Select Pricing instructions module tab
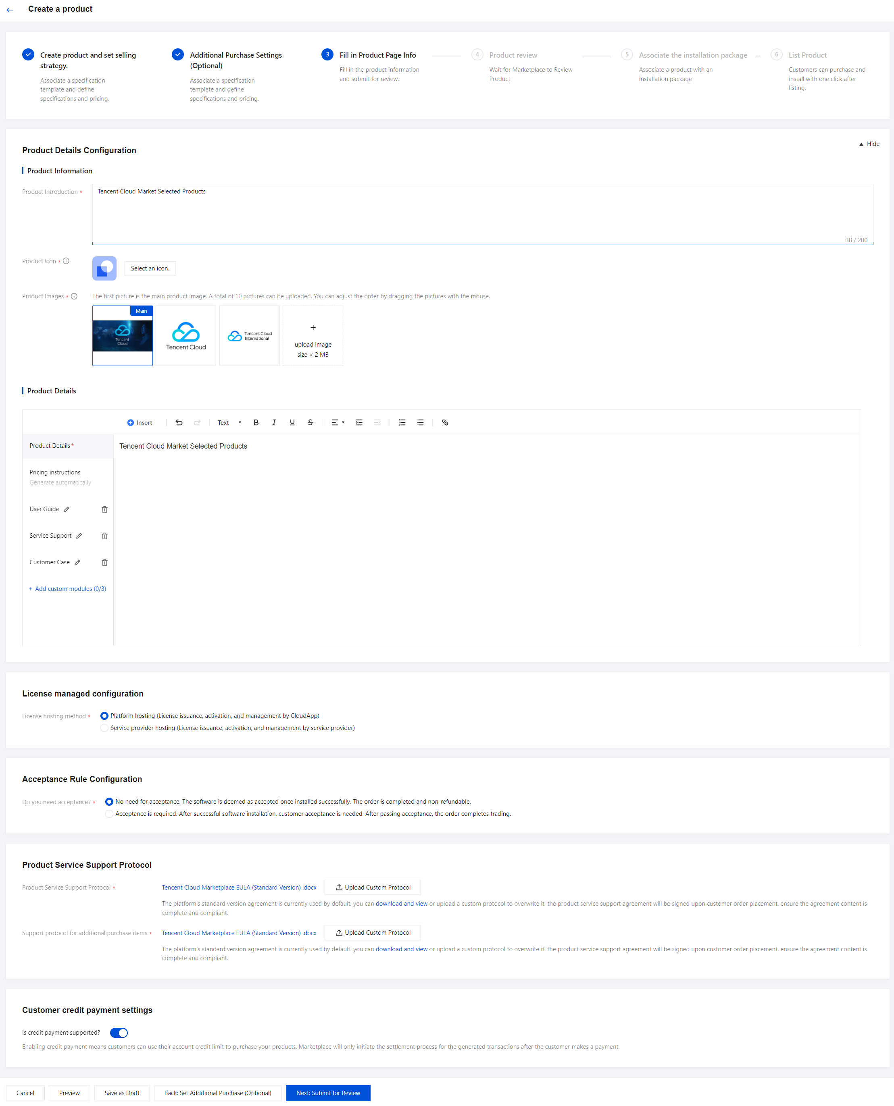The height and width of the screenshot is (1106, 894). tap(55, 472)
